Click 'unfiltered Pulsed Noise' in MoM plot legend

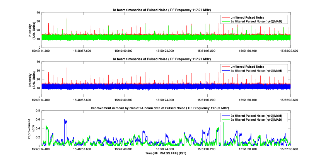247,67
